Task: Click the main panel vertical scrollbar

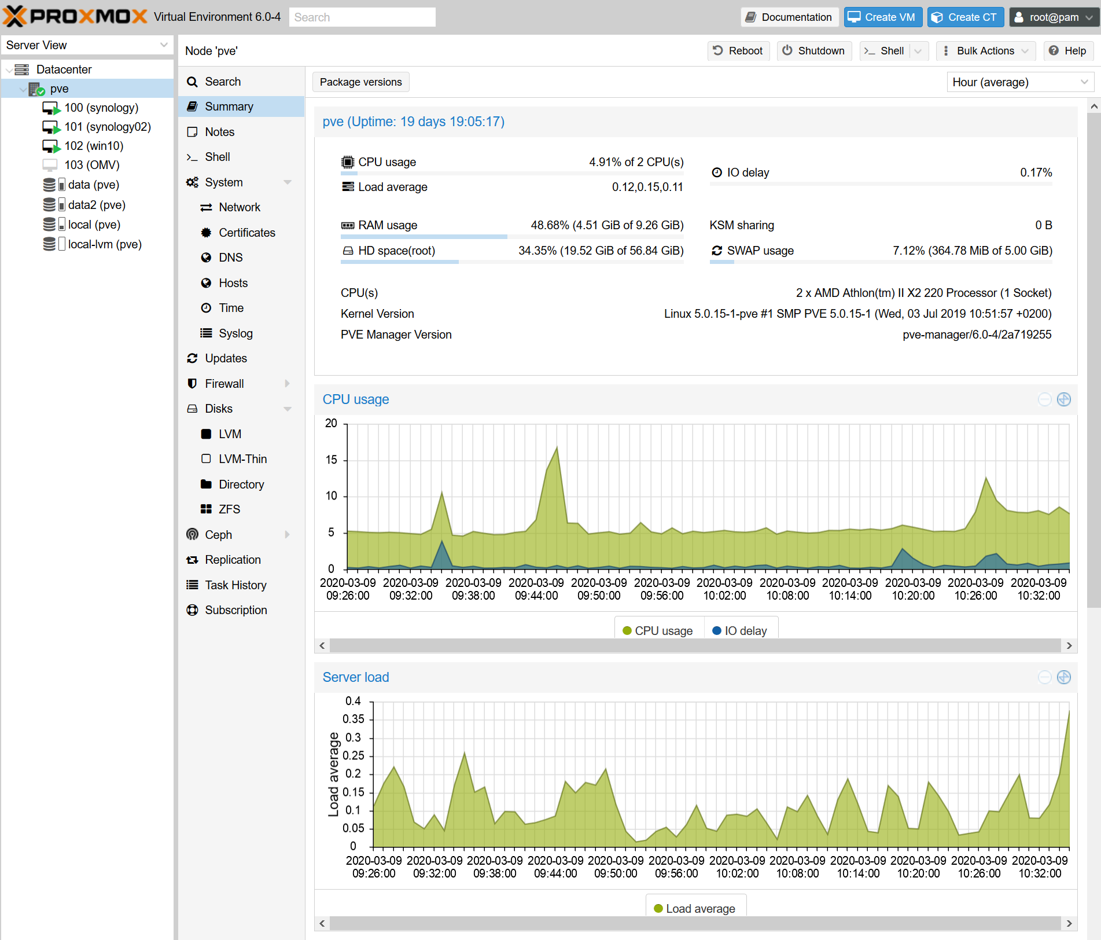Action: pos(1093,359)
